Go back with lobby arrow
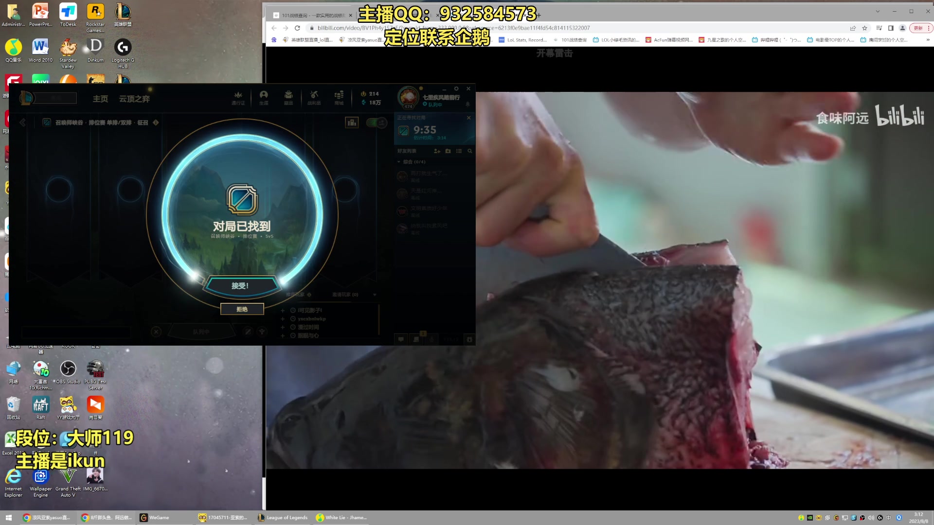The width and height of the screenshot is (934, 525). (22, 122)
